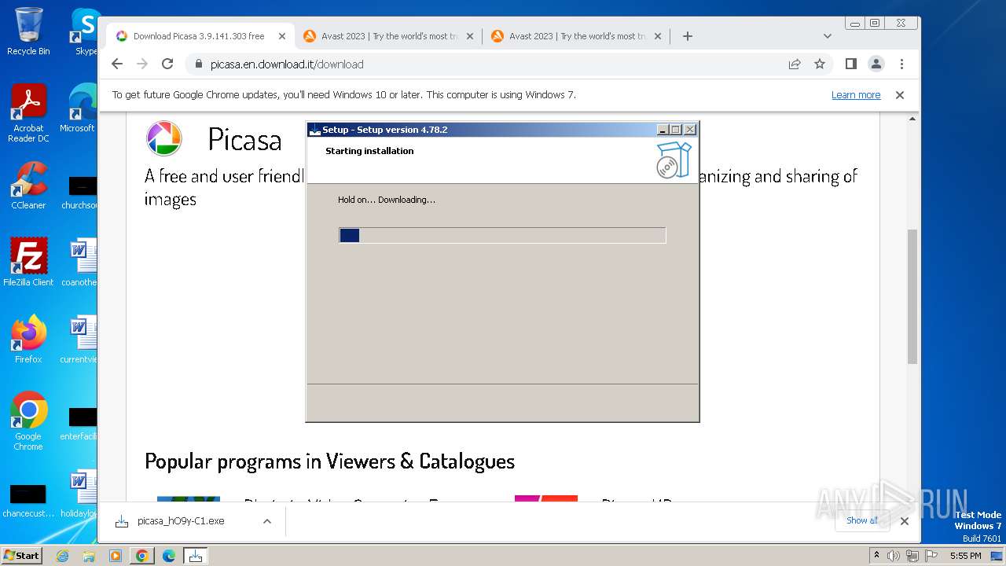Screen dimensions: 1006x566
Task: Close the second Avast 2023 tab
Action: pos(658,36)
